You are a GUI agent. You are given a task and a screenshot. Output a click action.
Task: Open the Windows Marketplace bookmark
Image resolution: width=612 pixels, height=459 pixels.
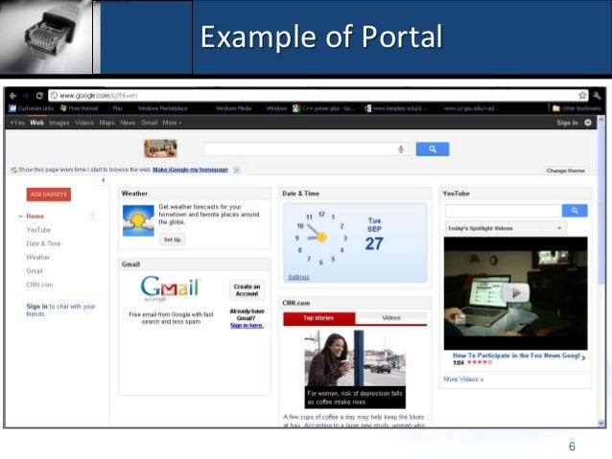(x=163, y=108)
